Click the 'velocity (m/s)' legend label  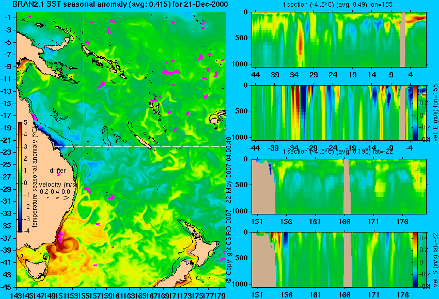[58, 185]
